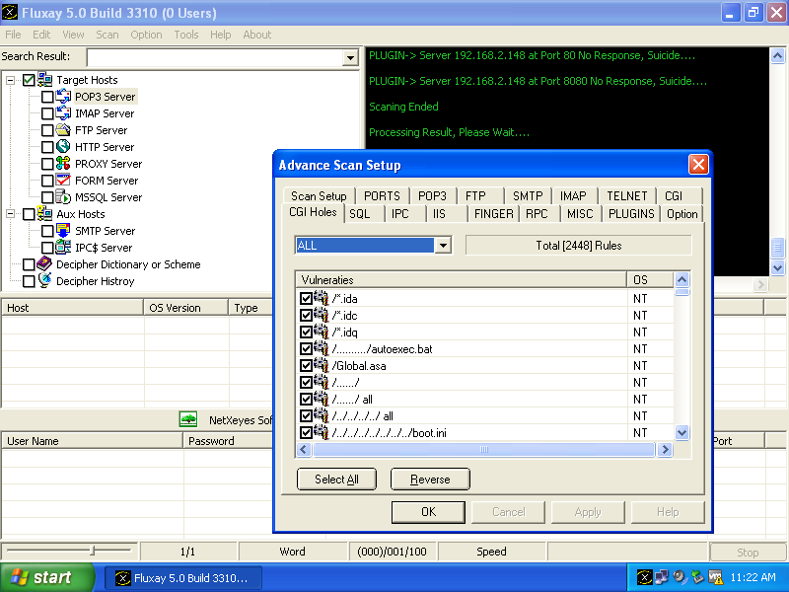
Task: Close the Advance Scan Setup dialog
Action: (698, 164)
